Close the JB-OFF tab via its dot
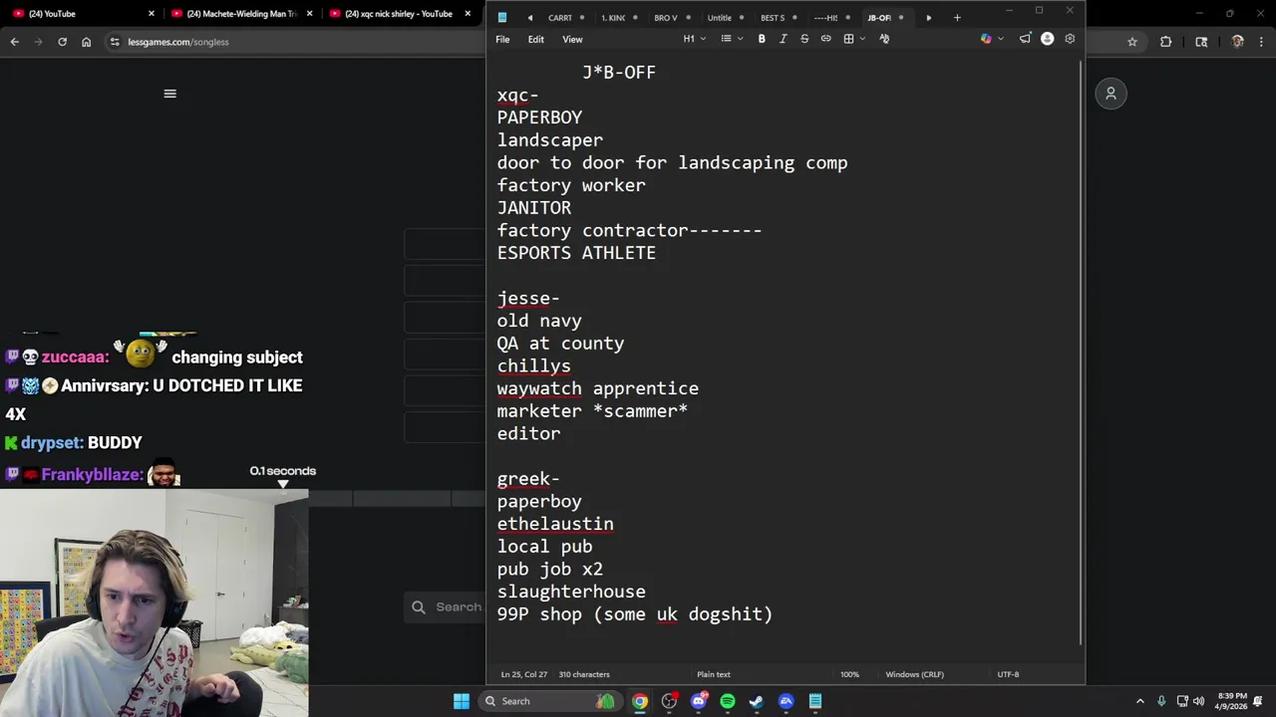This screenshot has height=717, width=1276. tap(901, 18)
